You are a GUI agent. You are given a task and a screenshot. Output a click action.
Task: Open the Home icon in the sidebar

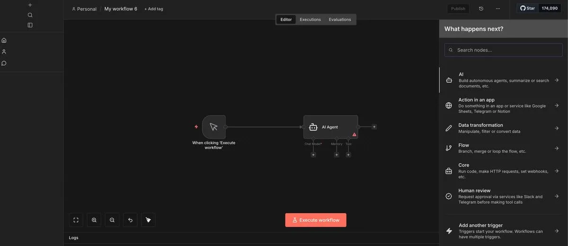click(4, 40)
